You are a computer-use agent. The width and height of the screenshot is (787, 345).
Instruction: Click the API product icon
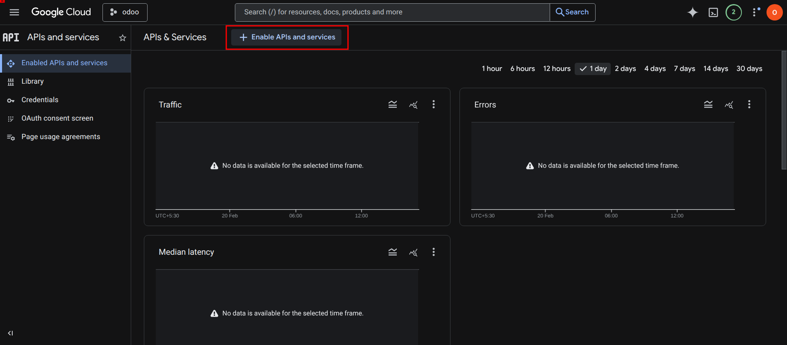(11, 37)
